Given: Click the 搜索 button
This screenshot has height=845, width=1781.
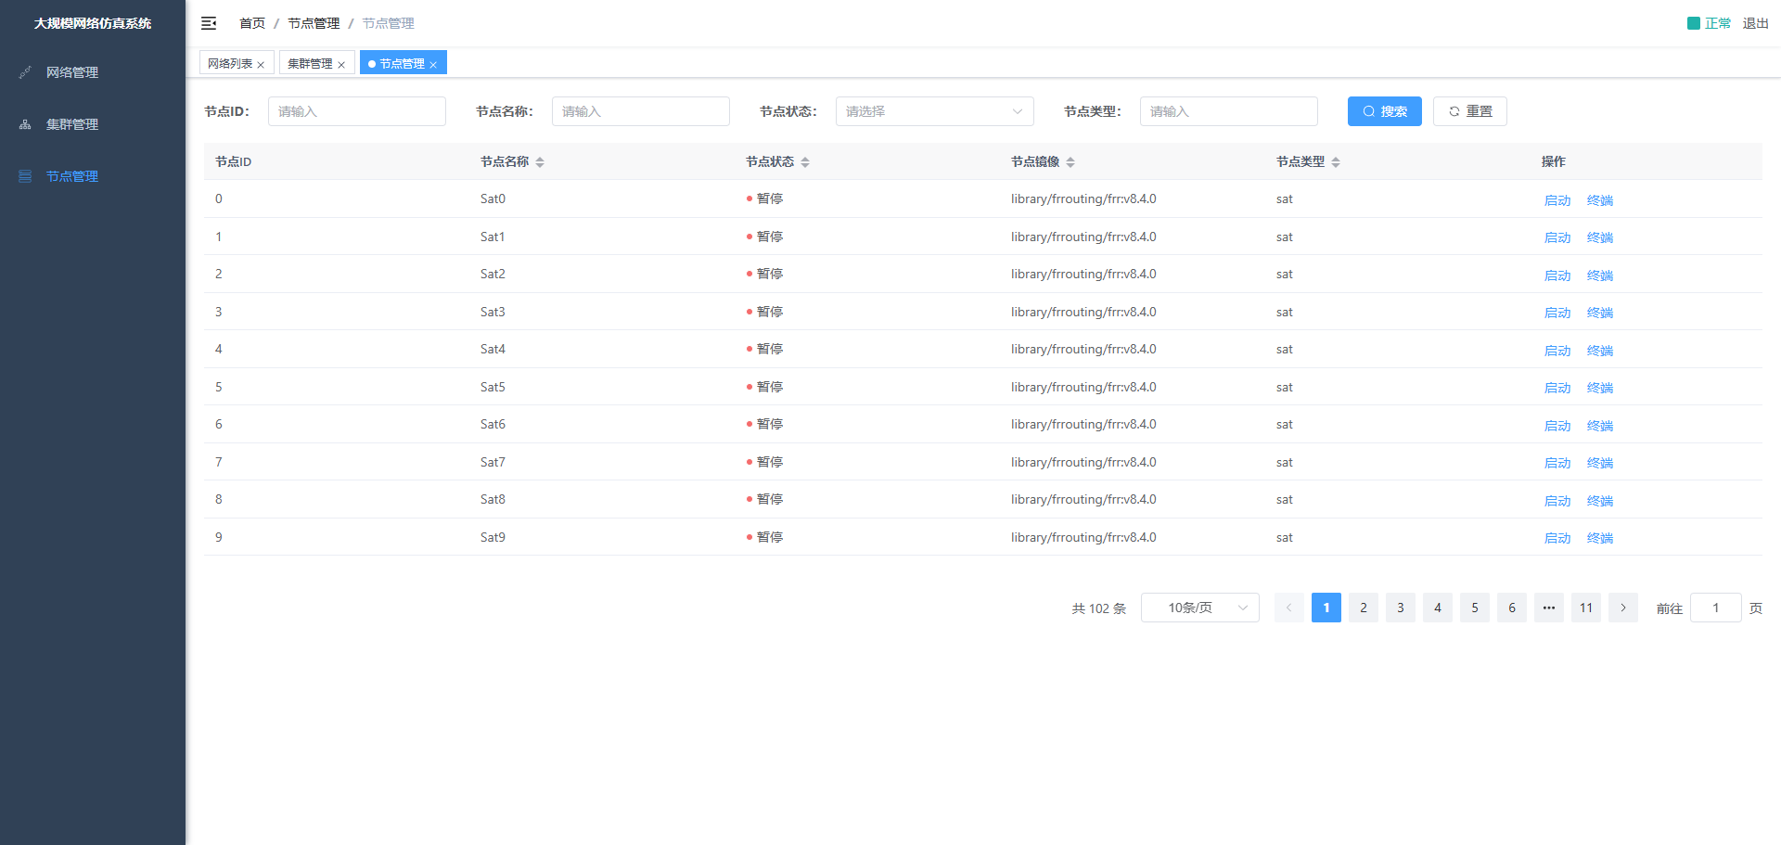Looking at the screenshot, I should (1384, 111).
